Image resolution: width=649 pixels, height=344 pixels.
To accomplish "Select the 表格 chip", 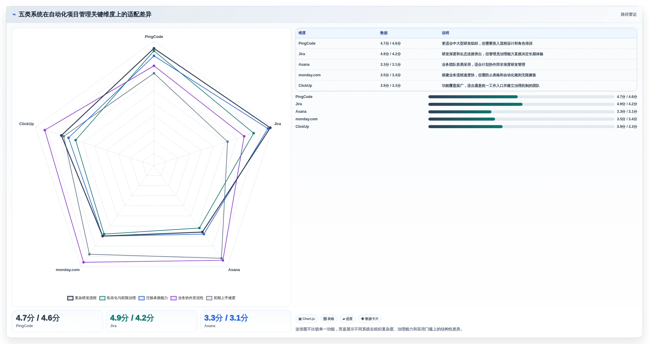I will [x=329, y=319].
